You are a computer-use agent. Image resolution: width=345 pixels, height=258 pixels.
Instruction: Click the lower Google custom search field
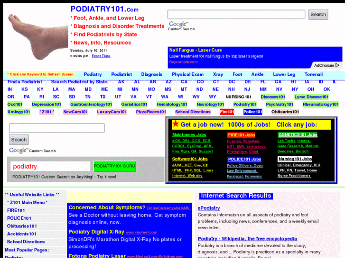coord(57,128)
